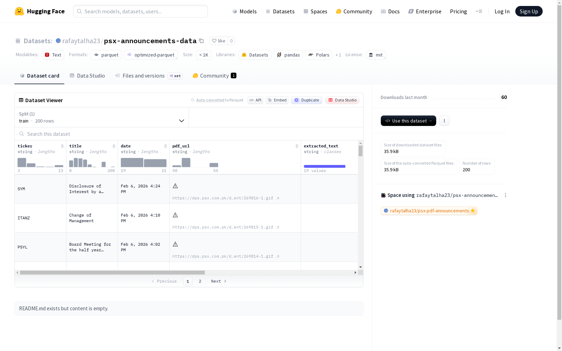Image resolution: width=562 pixels, height=351 pixels.
Task: Open the Community nav item
Action: click(x=354, y=11)
